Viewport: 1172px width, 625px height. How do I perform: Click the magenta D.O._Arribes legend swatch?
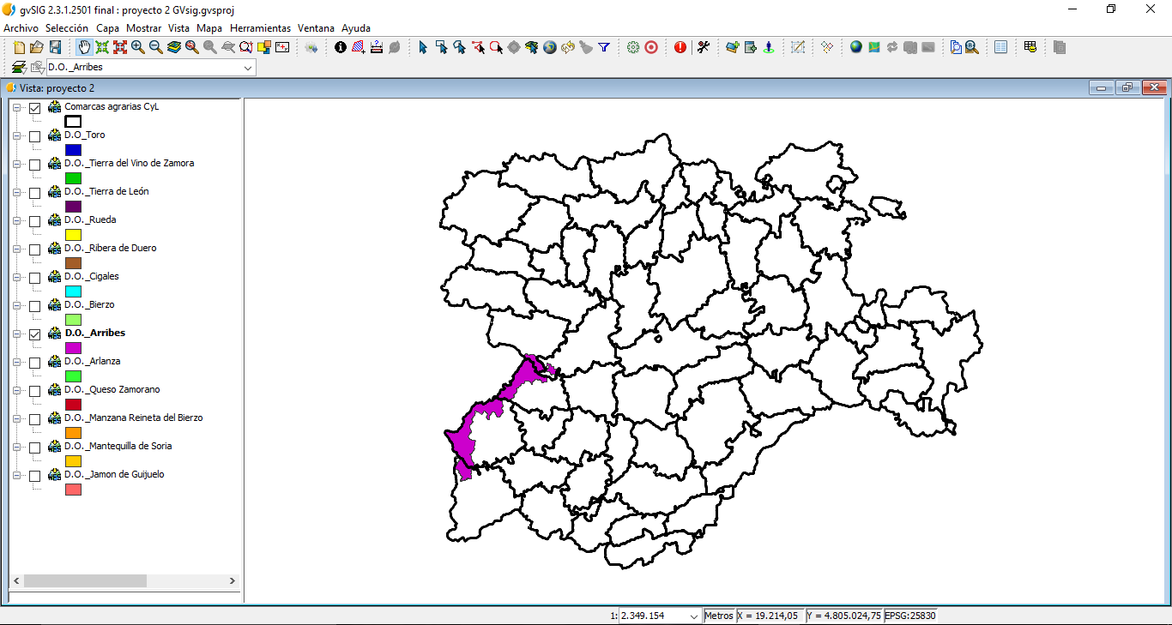(73, 348)
